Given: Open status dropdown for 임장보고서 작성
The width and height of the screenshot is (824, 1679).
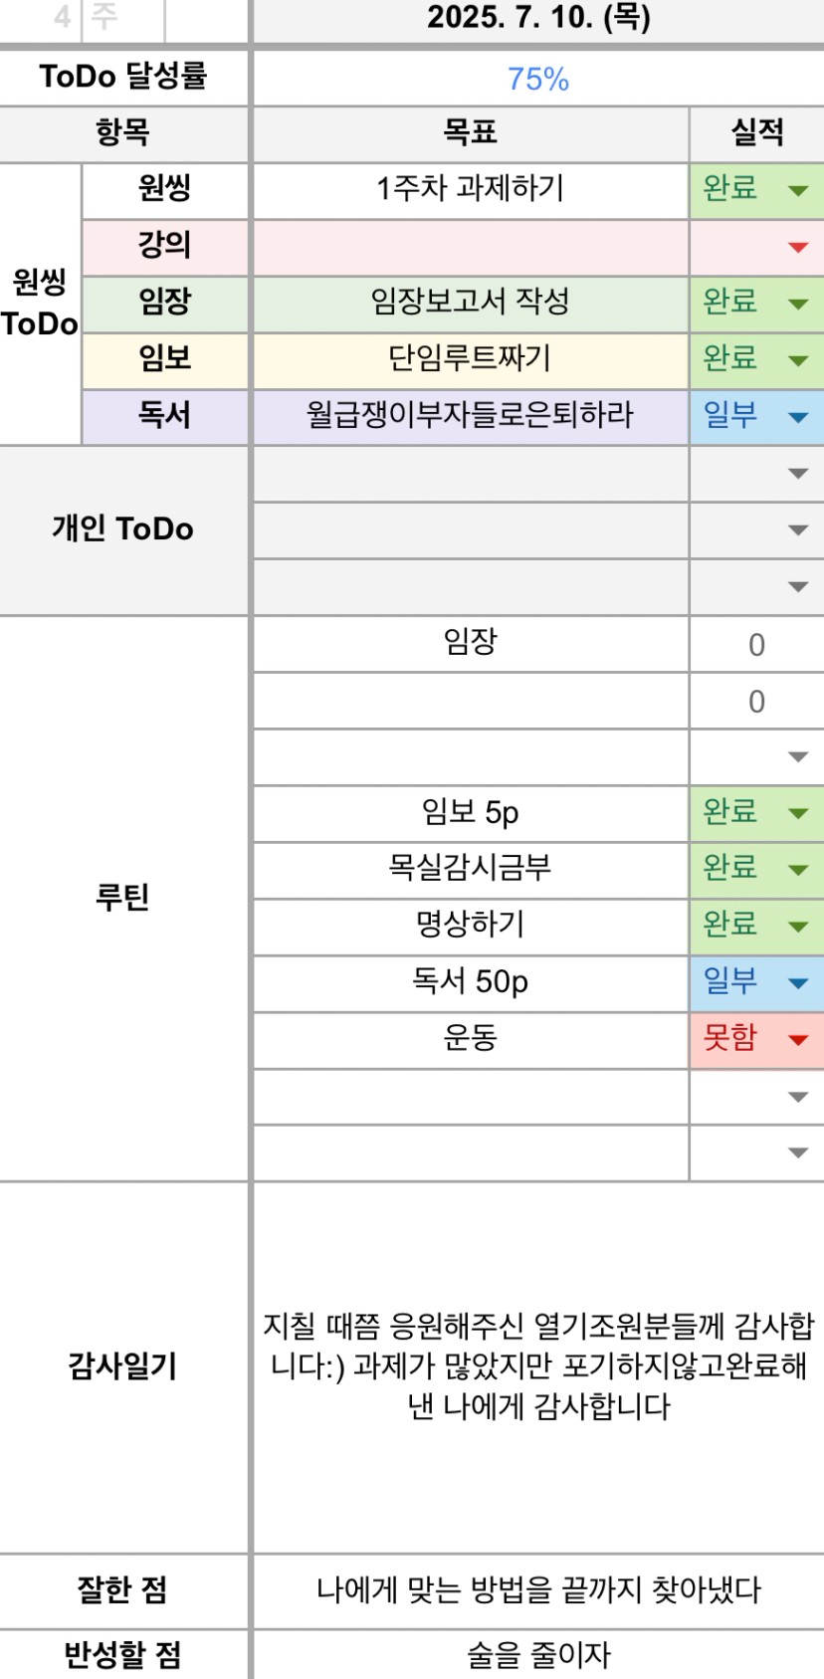Looking at the screenshot, I should pos(798,304).
